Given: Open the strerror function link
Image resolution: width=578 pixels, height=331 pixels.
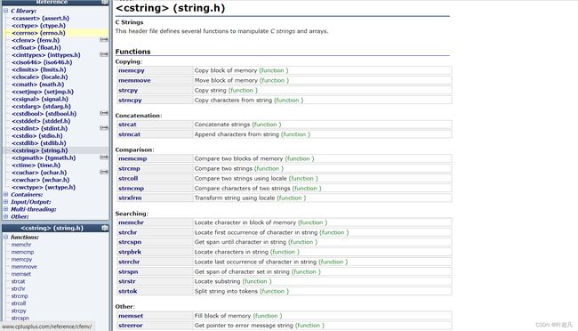Looking at the screenshot, I should (x=130, y=326).
